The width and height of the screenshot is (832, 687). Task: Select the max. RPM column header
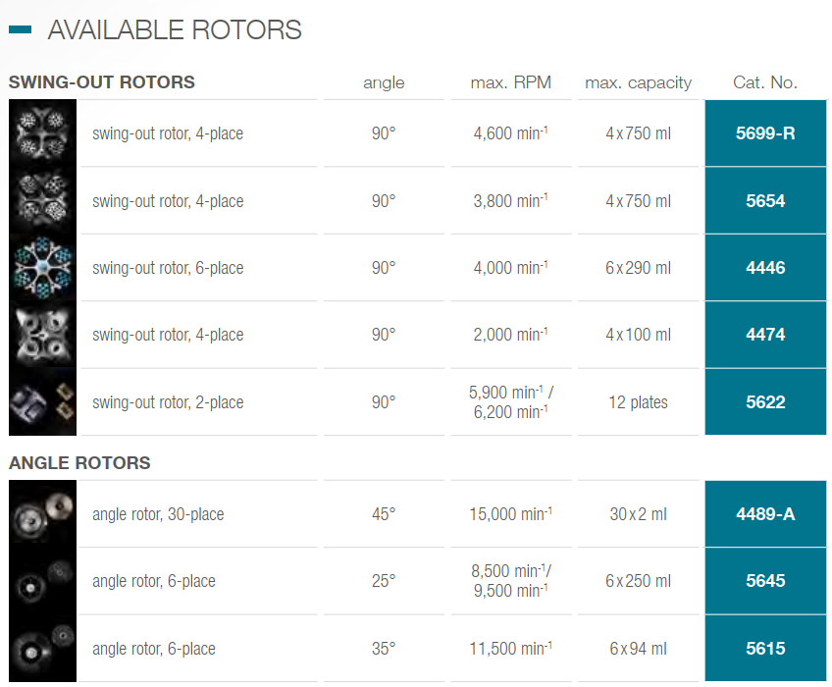click(511, 82)
